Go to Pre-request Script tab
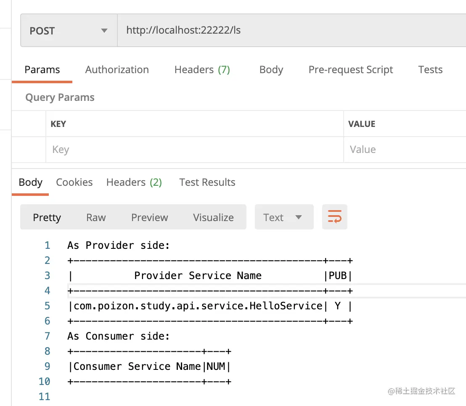The width and height of the screenshot is (466, 406). [x=351, y=70]
